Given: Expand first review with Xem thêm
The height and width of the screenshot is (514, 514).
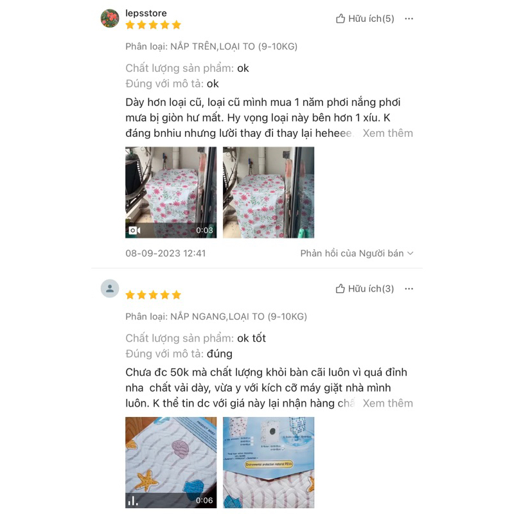Looking at the screenshot, I should point(388,134).
